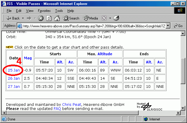This screenshot has width=187, height=123.
Task: Click Alt. link under Ends
Action: point(149,62)
